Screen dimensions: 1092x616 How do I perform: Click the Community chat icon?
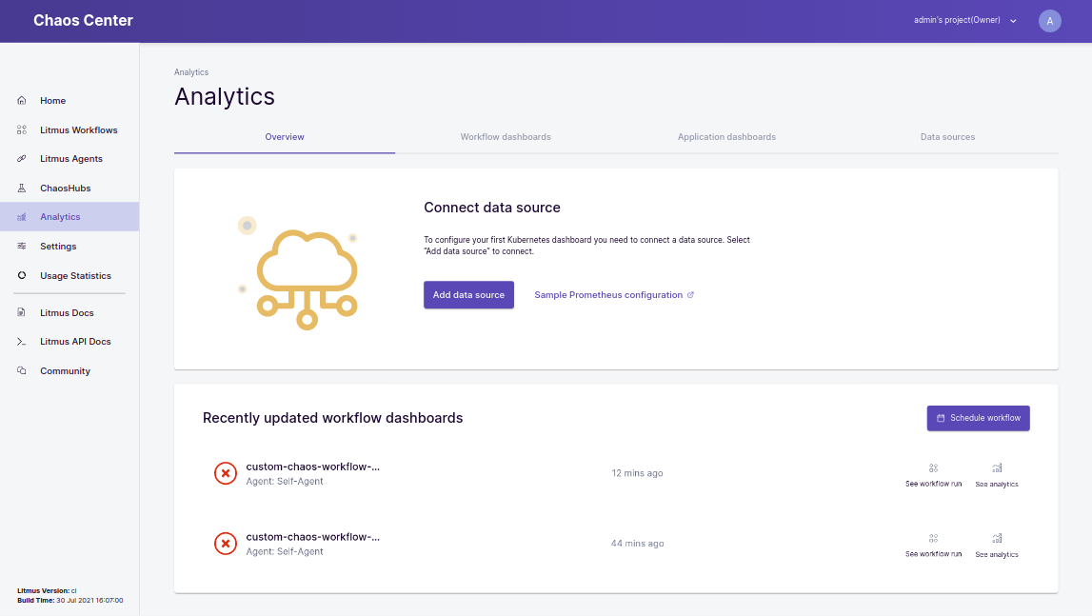[x=22, y=371]
